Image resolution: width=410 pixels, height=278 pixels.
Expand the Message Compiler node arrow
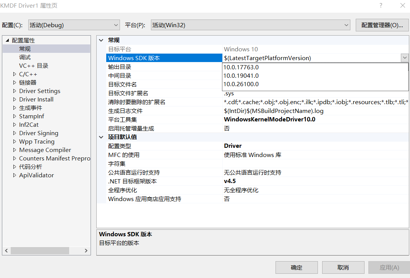pos(15,150)
